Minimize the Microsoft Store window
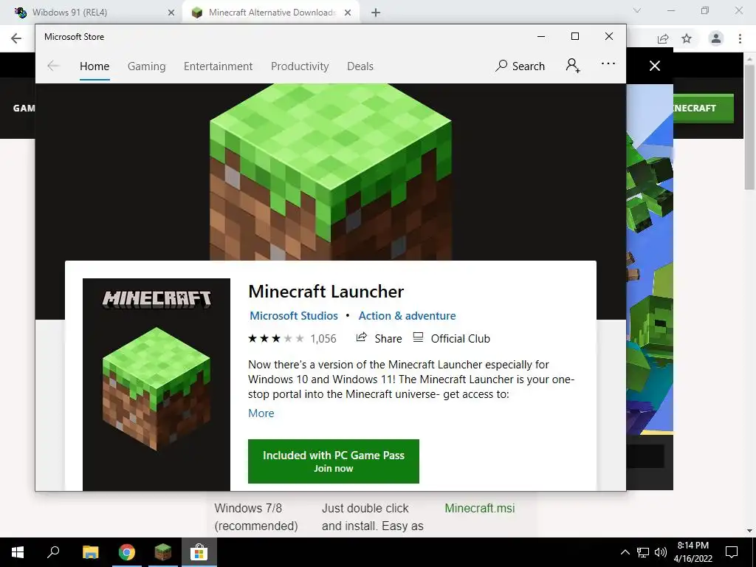The image size is (756, 567). (541, 37)
